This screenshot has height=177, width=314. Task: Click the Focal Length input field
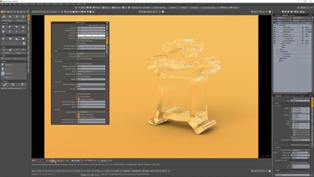coord(300,153)
